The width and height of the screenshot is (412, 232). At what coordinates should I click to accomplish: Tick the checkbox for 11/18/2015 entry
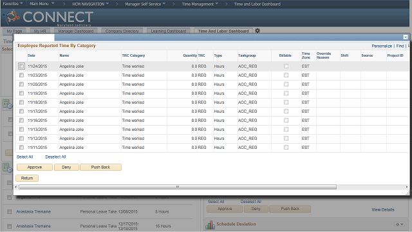tap(21, 102)
